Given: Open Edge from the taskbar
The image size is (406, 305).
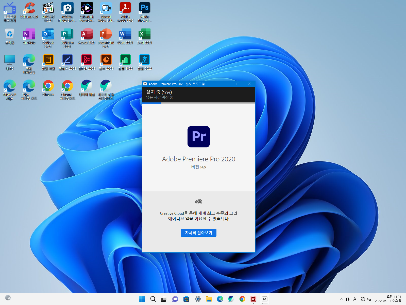Looking at the screenshot, I should (x=220, y=299).
